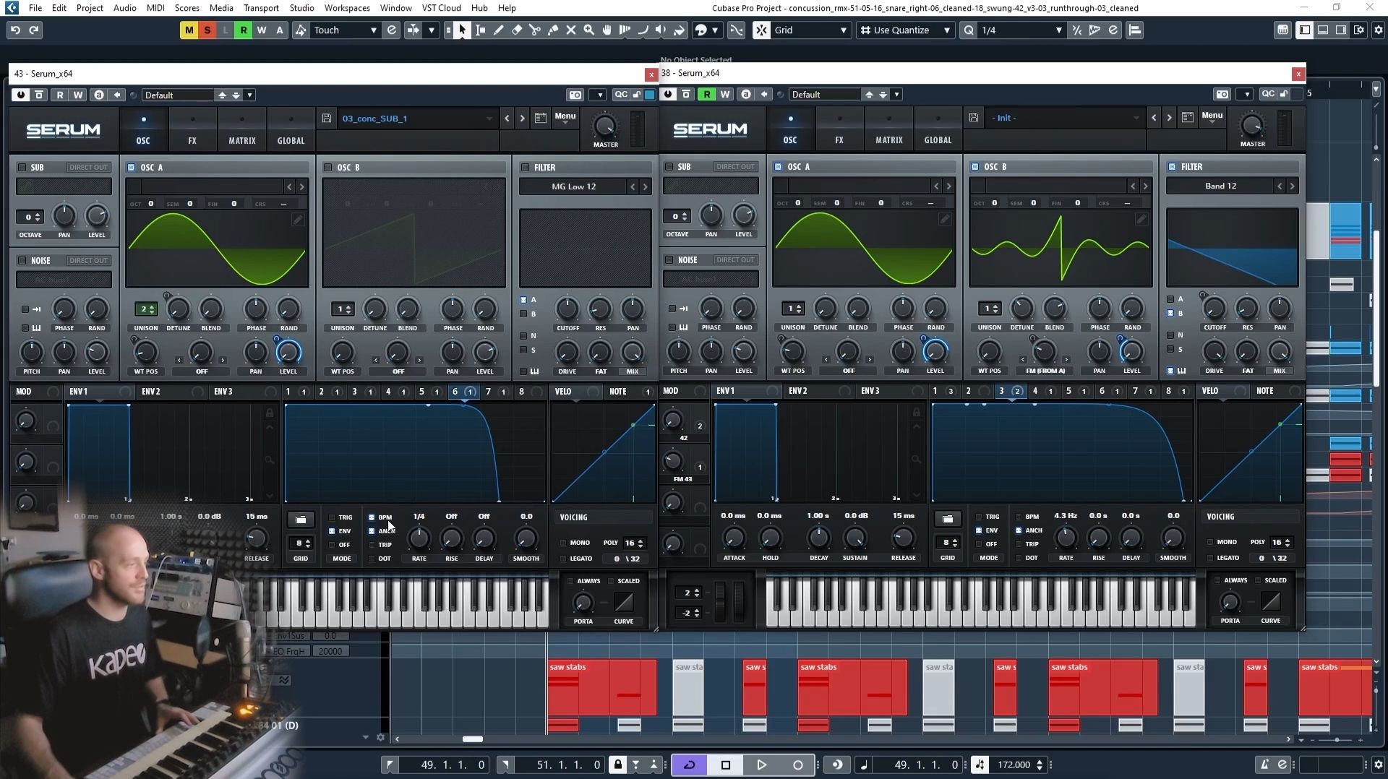Enable BPM sync for the LFO

(x=371, y=517)
